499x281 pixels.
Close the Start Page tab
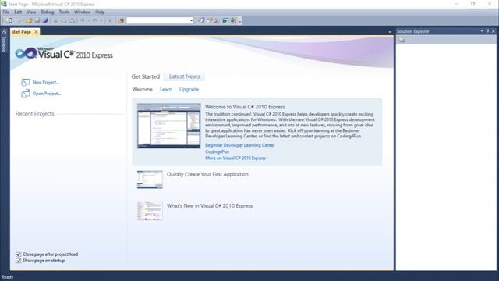[x=37, y=32]
